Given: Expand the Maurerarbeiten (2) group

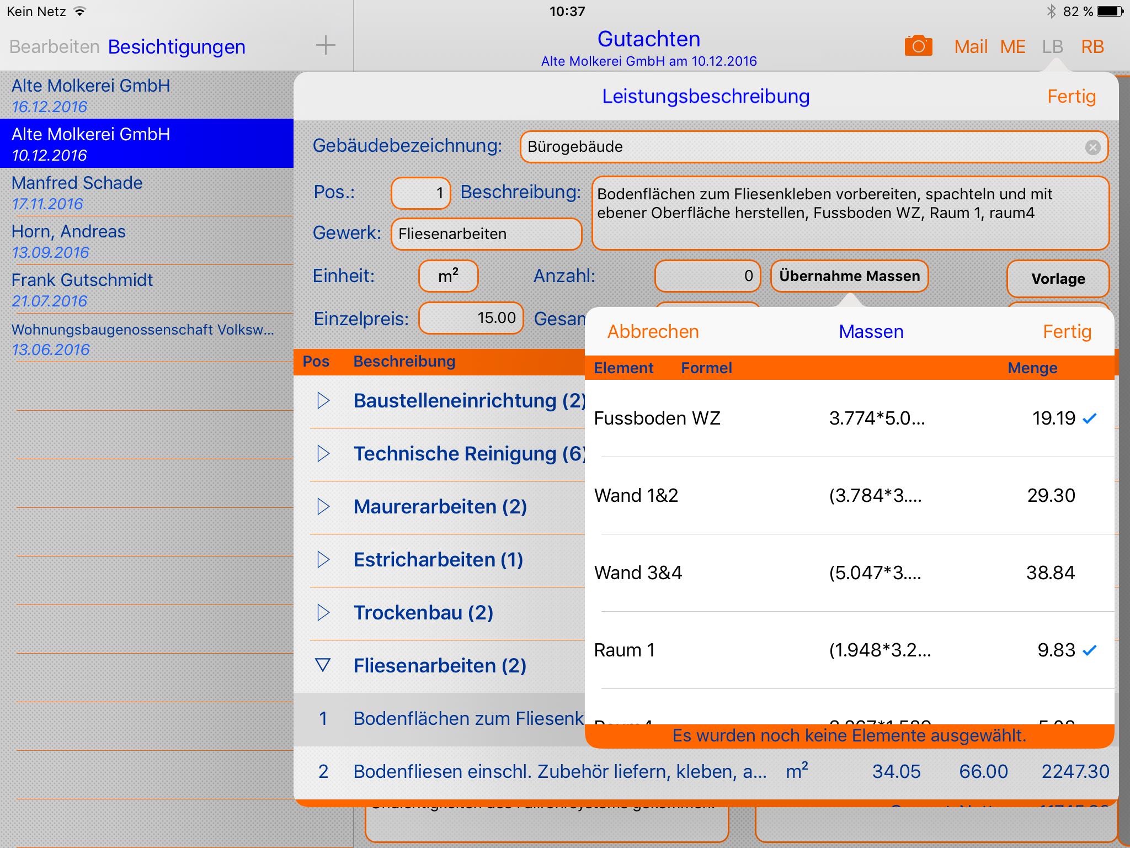Looking at the screenshot, I should pyautogui.click(x=323, y=507).
